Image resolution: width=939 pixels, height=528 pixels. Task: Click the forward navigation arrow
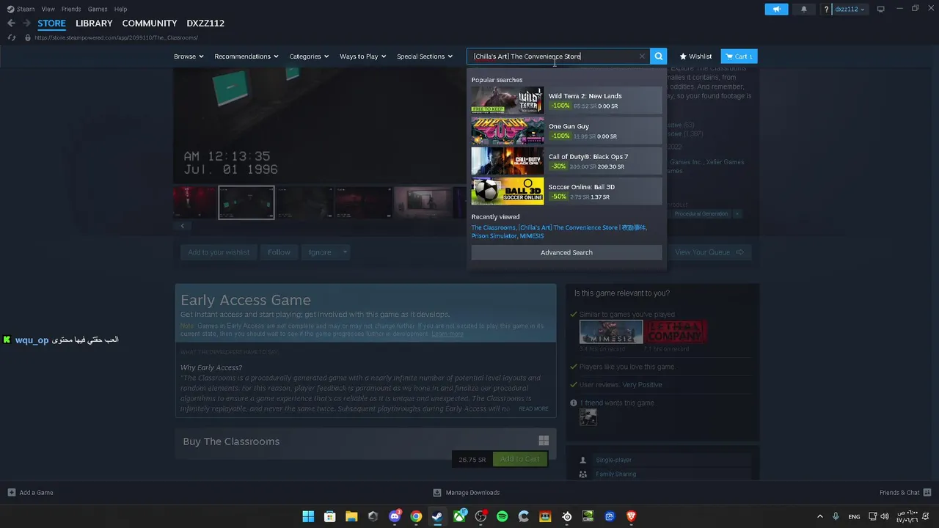(27, 23)
